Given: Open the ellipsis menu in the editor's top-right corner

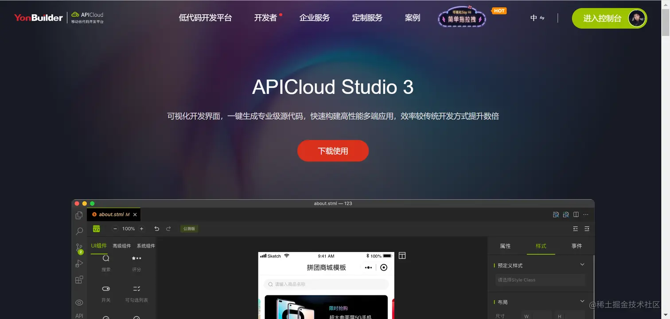Looking at the screenshot, I should (586, 214).
